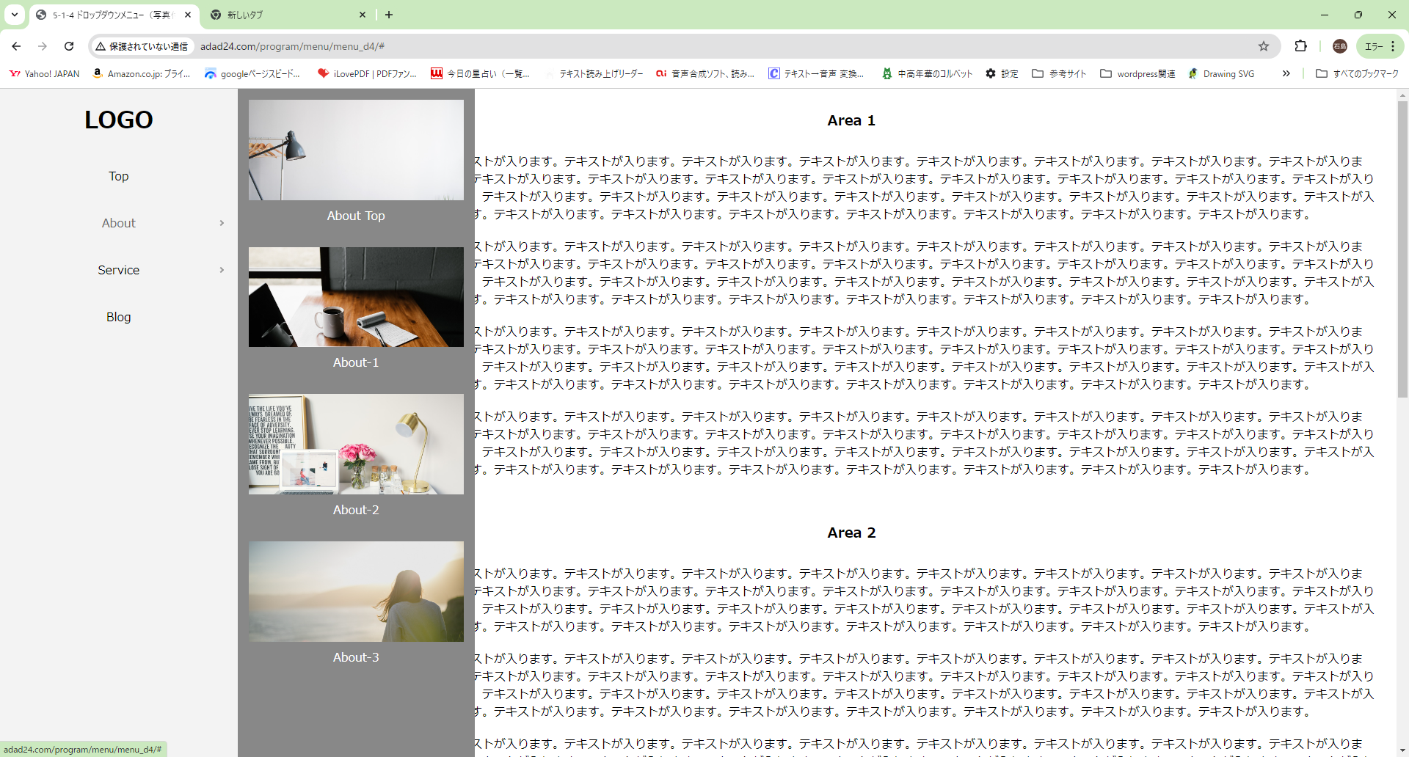Select the 5-1-4 ドロップダウンメニュー tab
The height and width of the screenshot is (757, 1409).
114,15
